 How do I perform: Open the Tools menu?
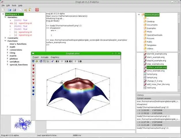pyautogui.click(x=14, y=5)
